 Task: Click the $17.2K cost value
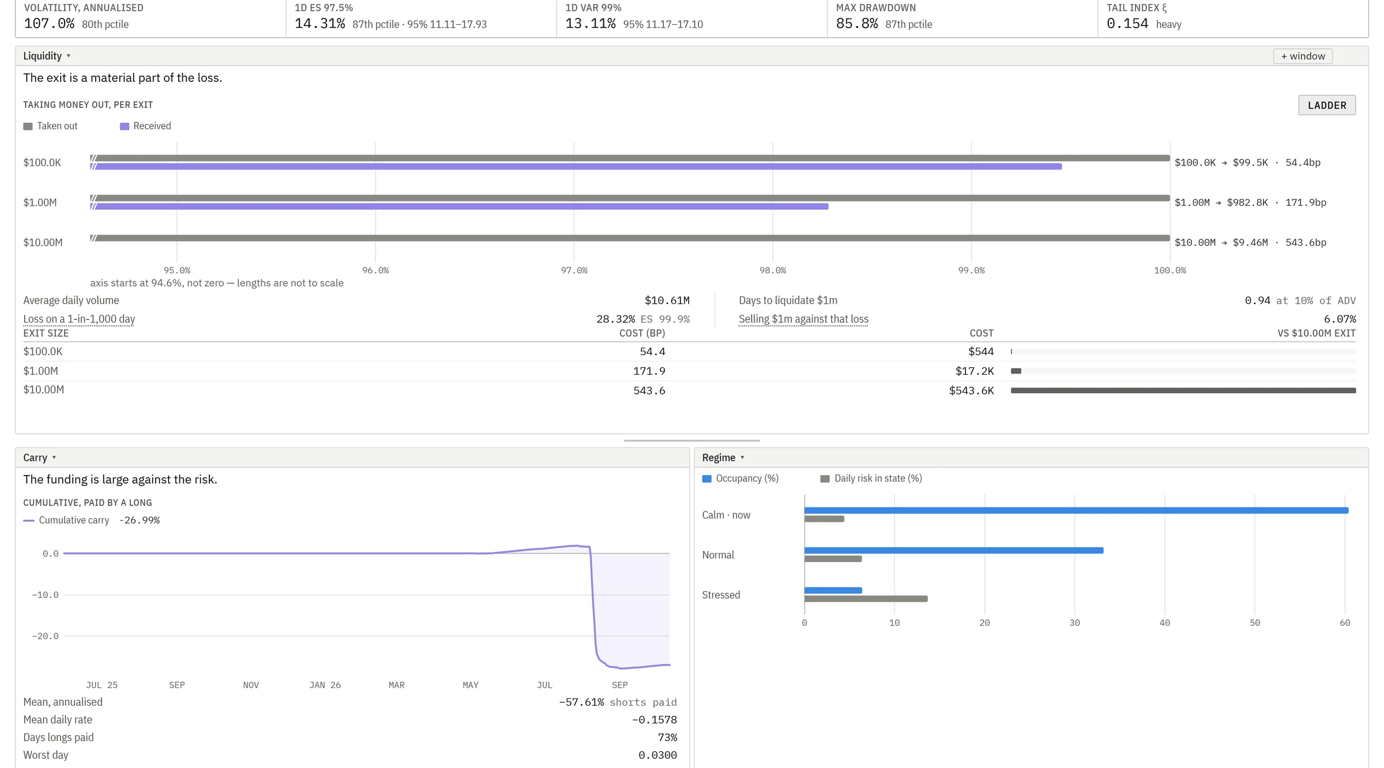(x=974, y=371)
